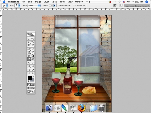Open the Strength slider popup arrow
The width and height of the screenshot is (151, 113).
click(54, 5)
